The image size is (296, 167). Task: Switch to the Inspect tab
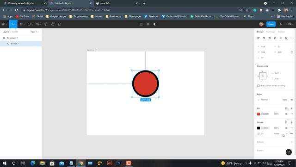coord(281,32)
